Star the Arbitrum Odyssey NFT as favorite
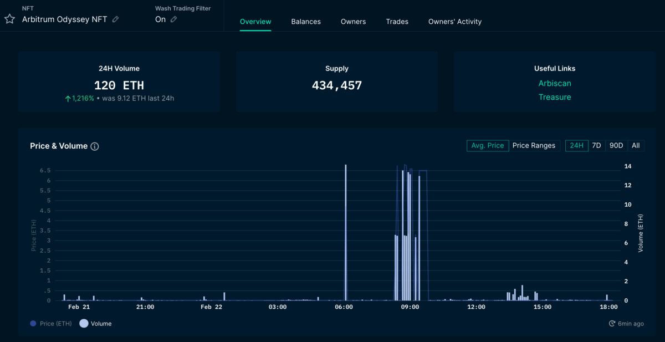The width and height of the screenshot is (665, 342). click(x=9, y=19)
